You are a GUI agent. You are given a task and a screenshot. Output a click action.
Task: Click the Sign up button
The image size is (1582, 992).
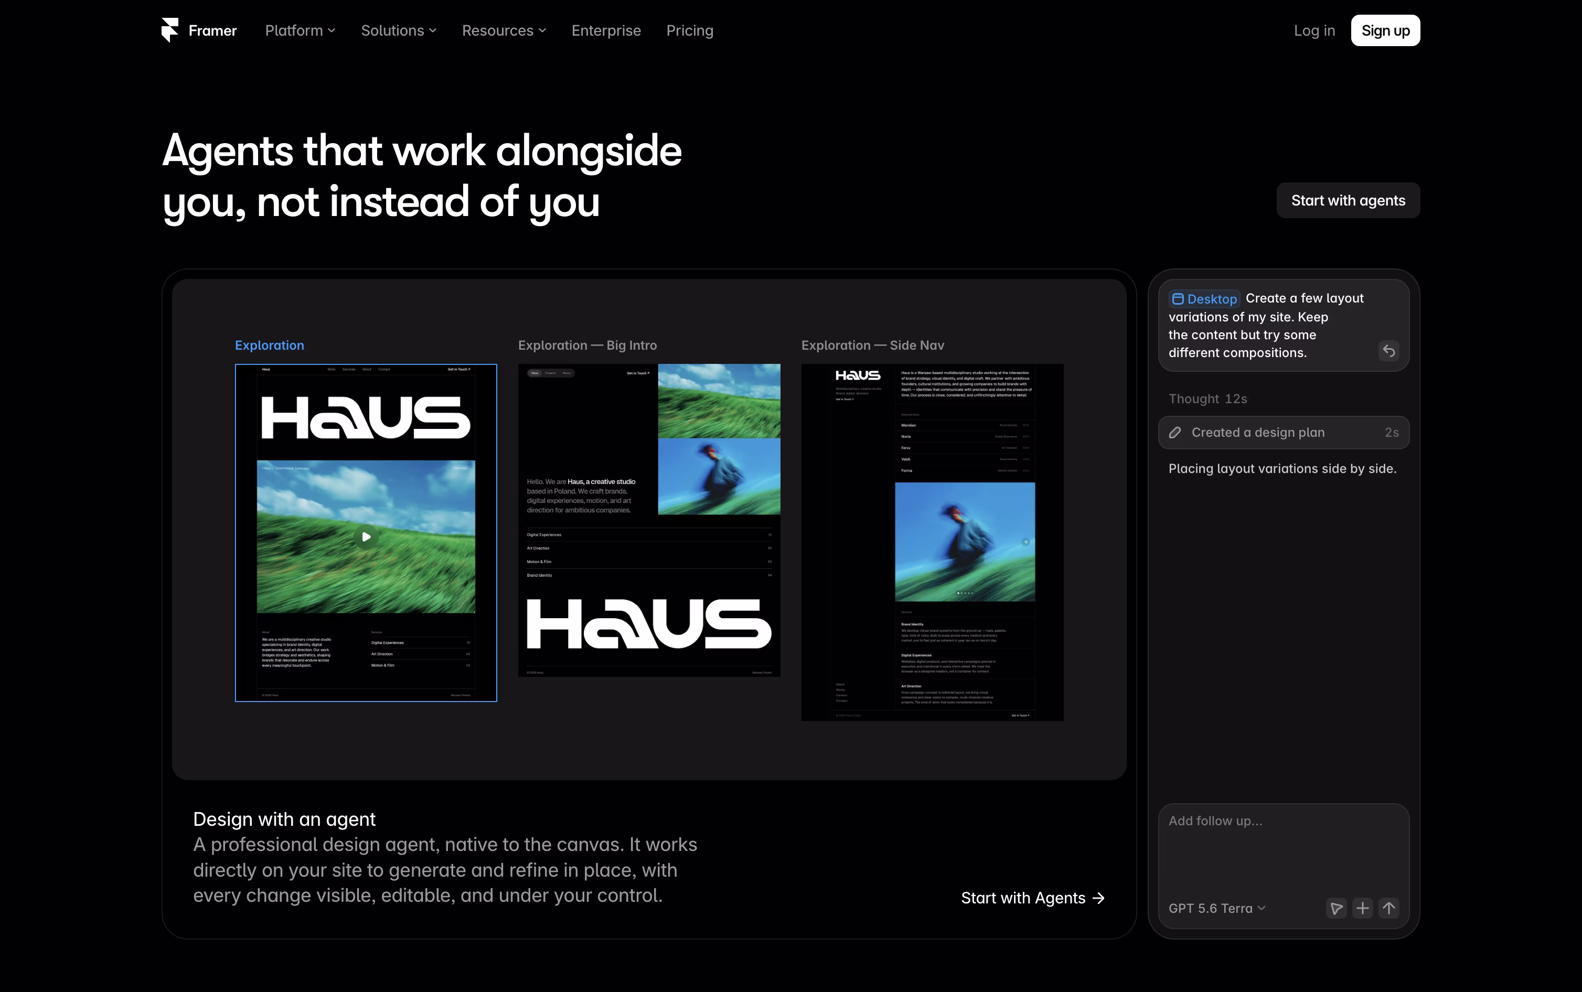click(1385, 31)
